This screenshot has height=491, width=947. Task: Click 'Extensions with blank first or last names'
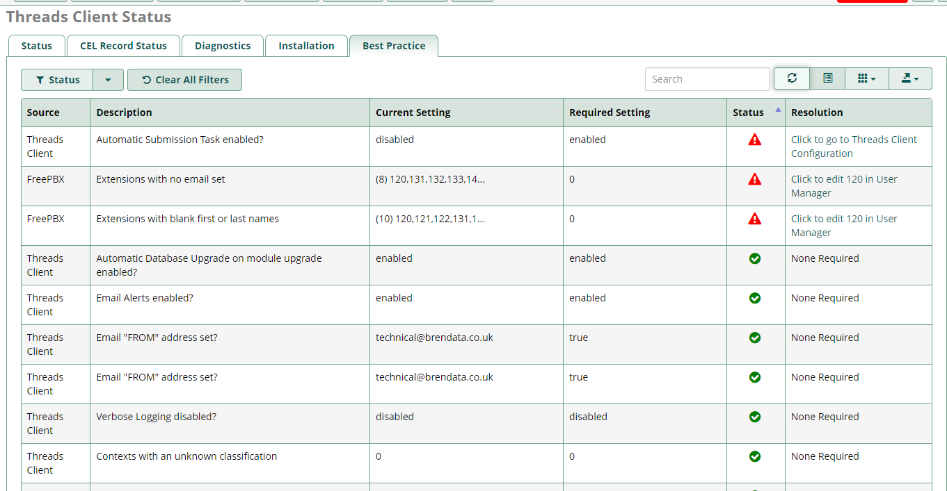pyautogui.click(x=187, y=219)
